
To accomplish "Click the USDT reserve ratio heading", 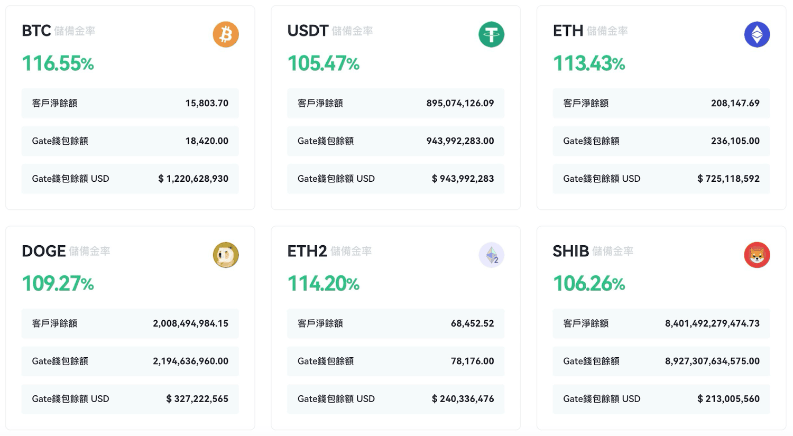I will 329,31.
